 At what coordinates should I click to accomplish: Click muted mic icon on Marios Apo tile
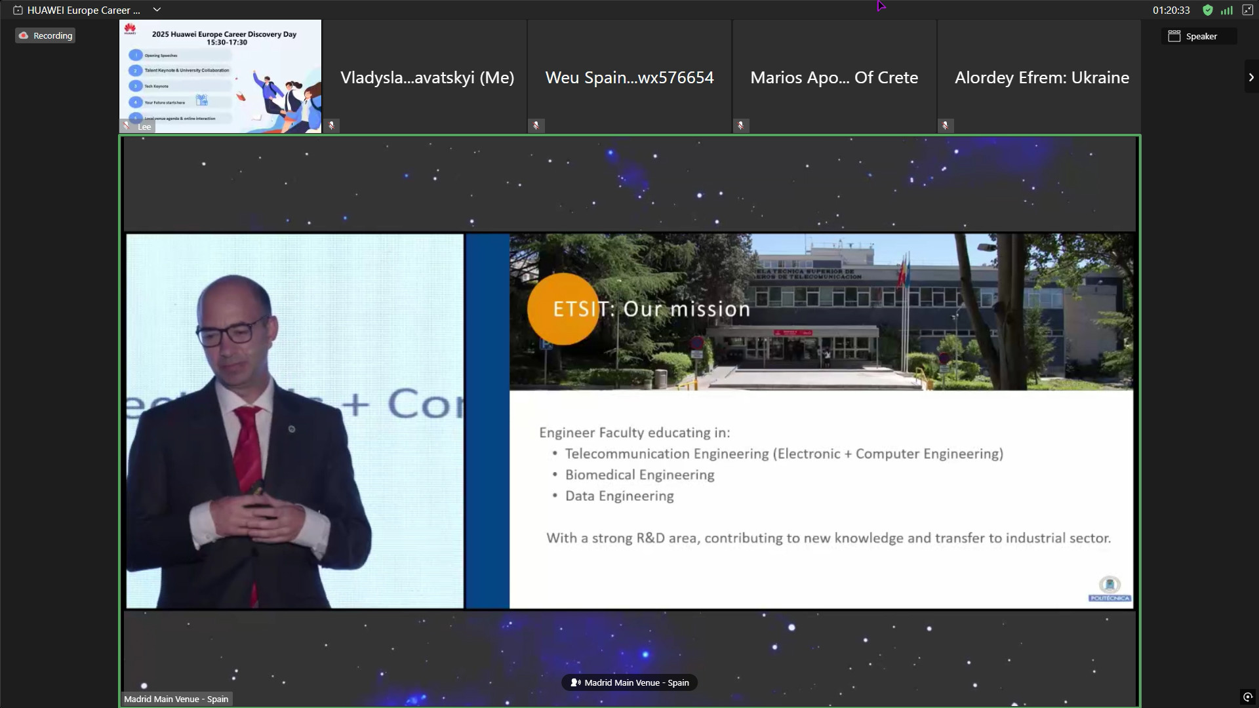(x=741, y=125)
